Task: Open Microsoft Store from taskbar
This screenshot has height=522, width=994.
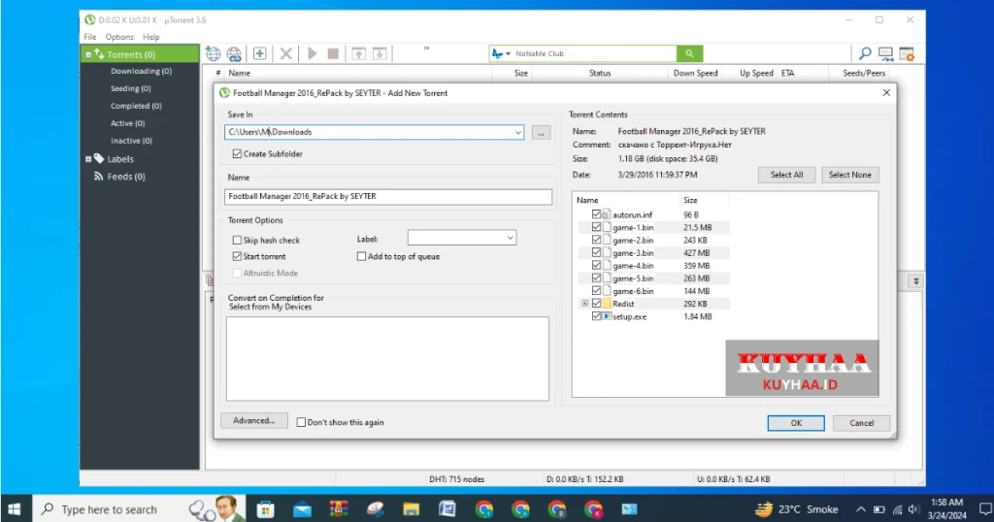Action: [x=266, y=508]
